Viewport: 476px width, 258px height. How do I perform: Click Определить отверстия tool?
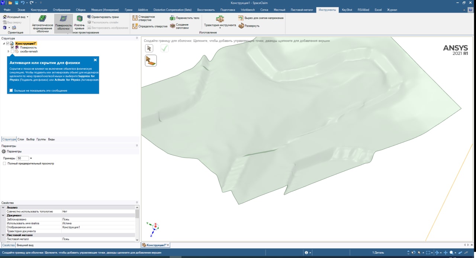[150, 26]
